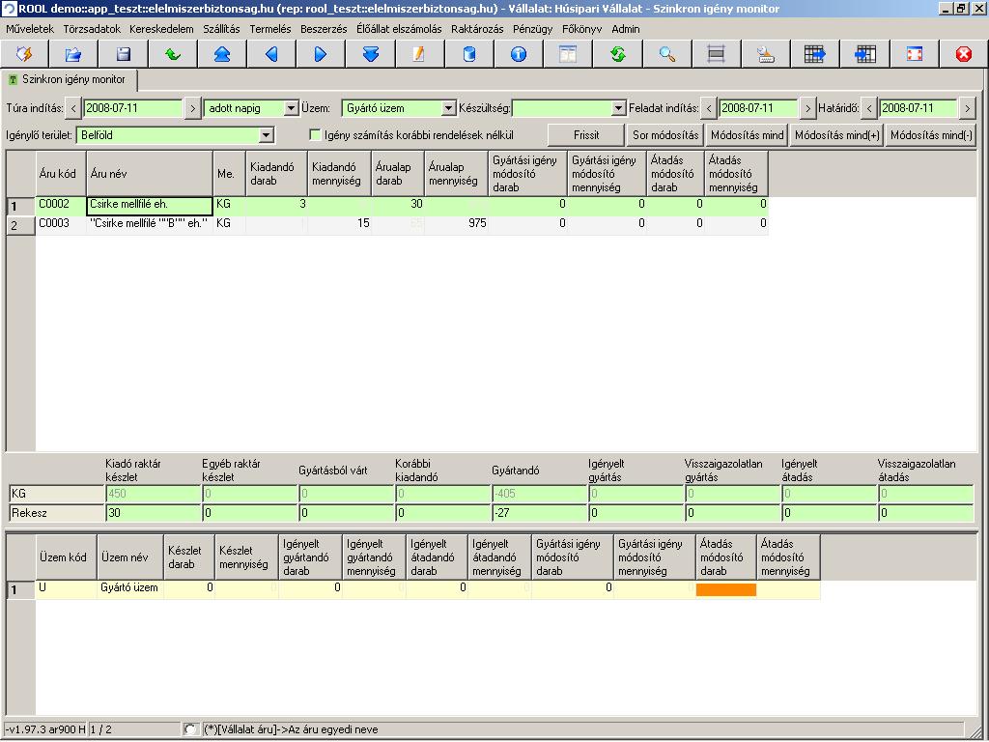Viewport: 989px width, 742px height.
Task: Go to next record with right arrow icon
Action: click(321, 54)
